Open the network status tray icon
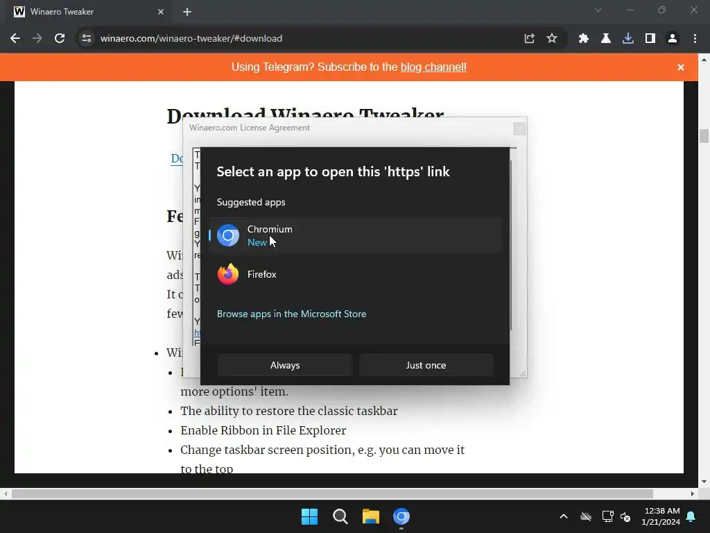Viewport: 710px width, 533px height. click(607, 516)
